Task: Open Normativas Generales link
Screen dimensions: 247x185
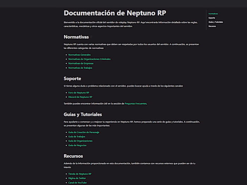Action: click(x=79, y=55)
